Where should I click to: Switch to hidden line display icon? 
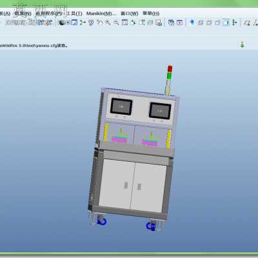pyautogui.click(x=209, y=23)
